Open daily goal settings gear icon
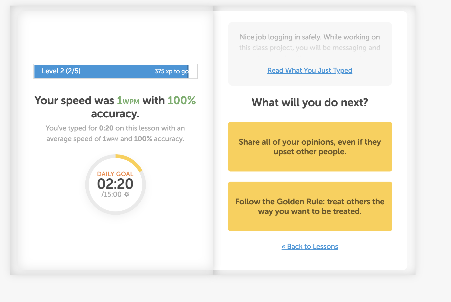The width and height of the screenshot is (451, 302). click(127, 194)
